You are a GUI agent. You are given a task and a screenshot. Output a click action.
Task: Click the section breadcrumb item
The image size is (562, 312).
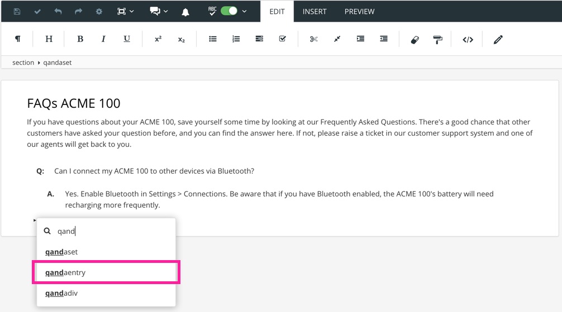[23, 63]
